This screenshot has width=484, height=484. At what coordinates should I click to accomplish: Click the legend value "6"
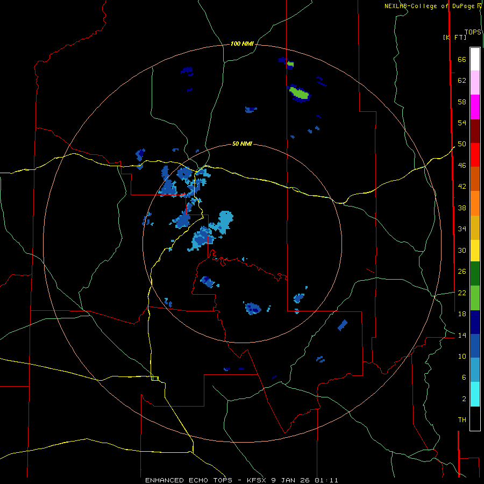(x=464, y=377)
